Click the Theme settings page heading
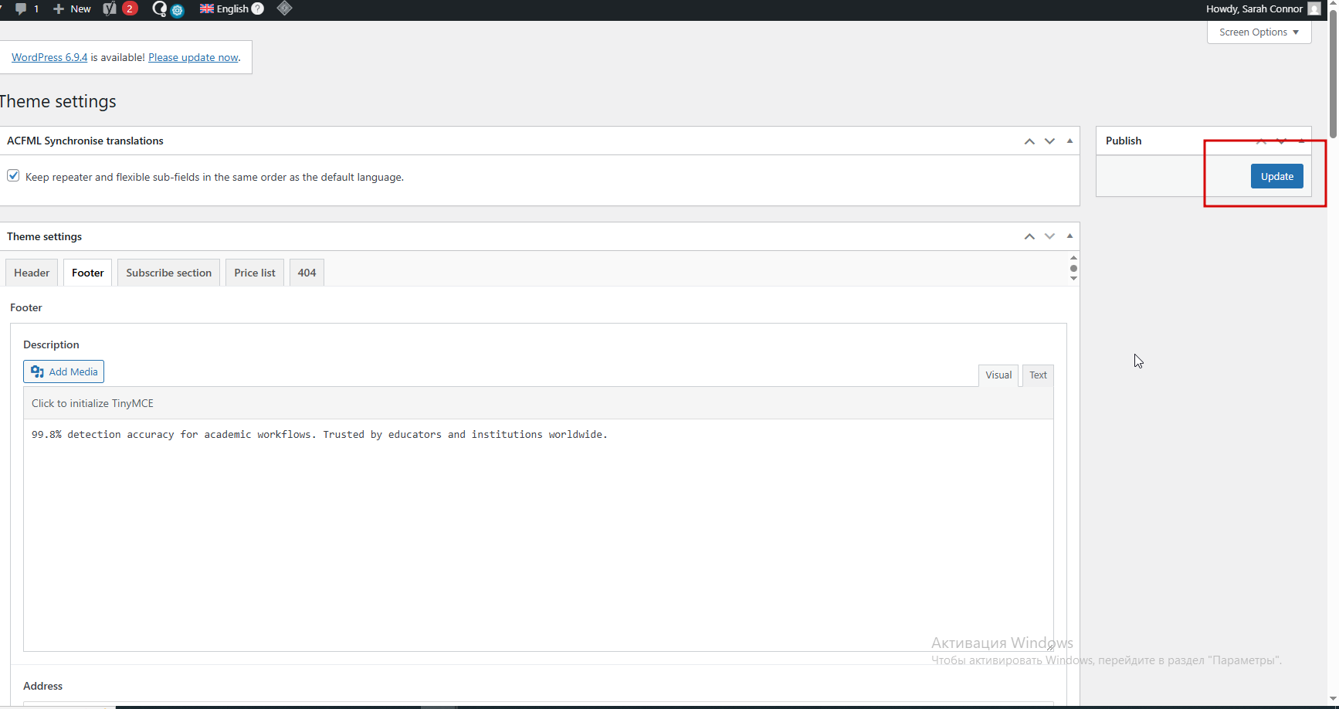This screenshot has height=709, width=1339. coord(58,101)
